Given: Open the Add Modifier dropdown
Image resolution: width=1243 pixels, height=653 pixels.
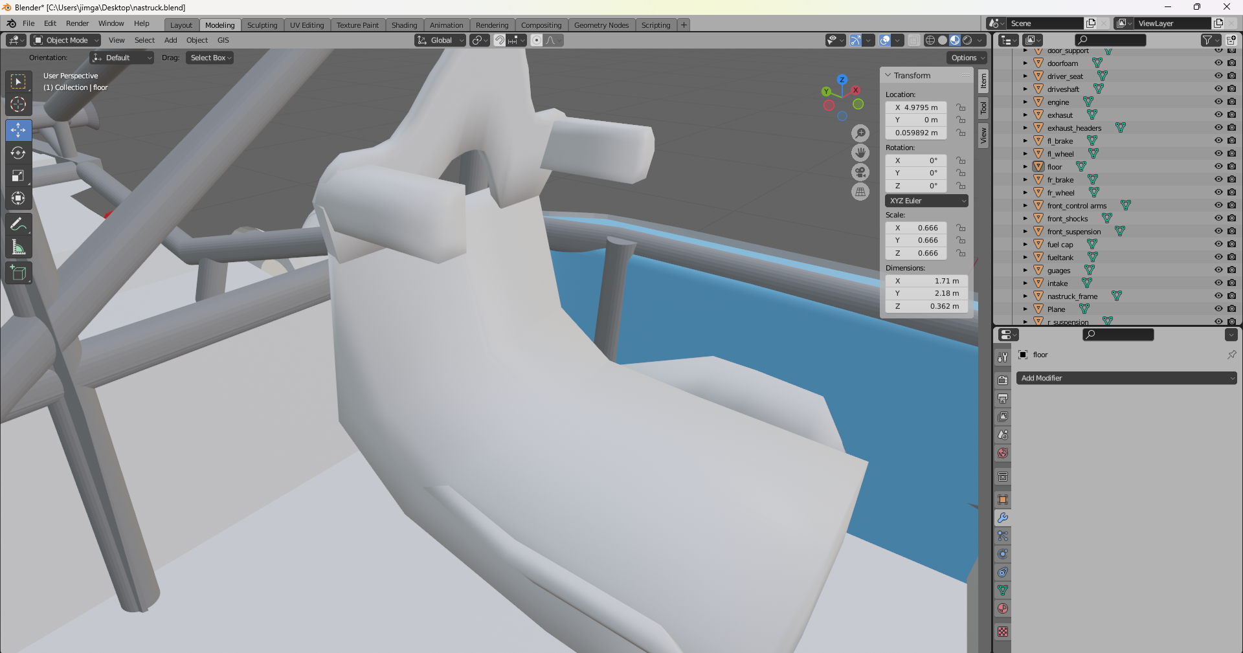Looking at the screenshot, I should 1126,378.
